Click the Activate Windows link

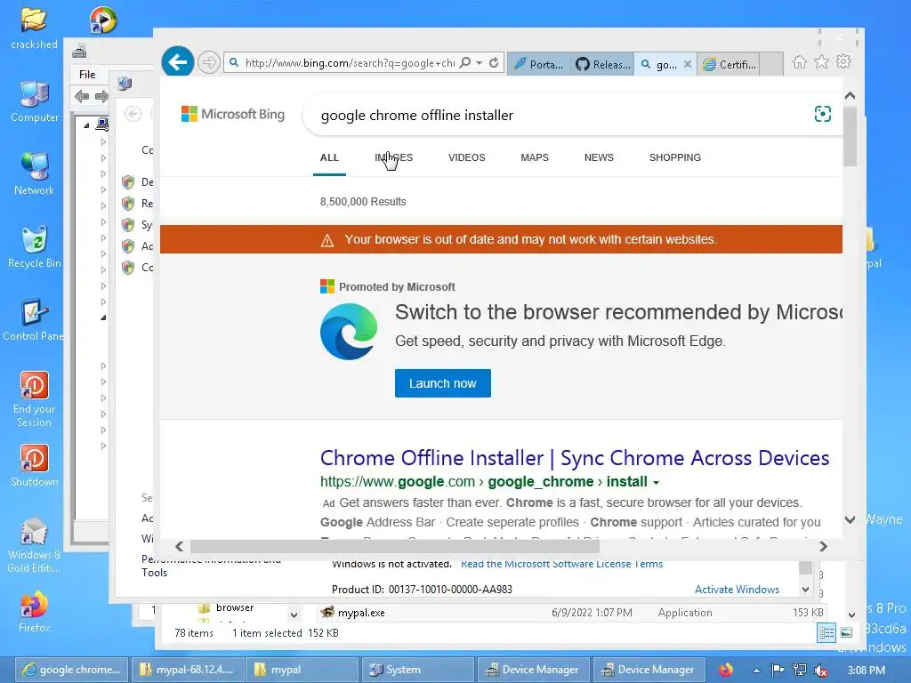pyautogui.click(x=737, y=590)
